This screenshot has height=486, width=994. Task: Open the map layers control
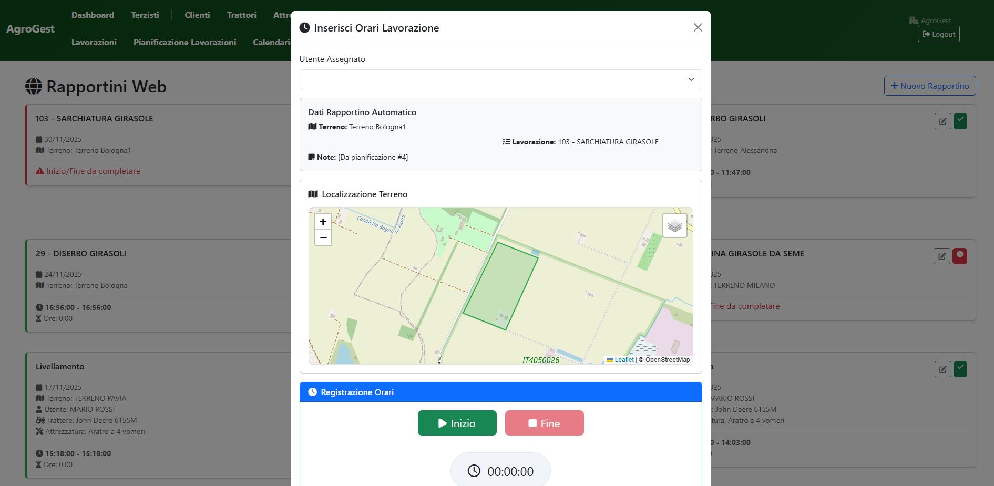click(x=674, y=225)
